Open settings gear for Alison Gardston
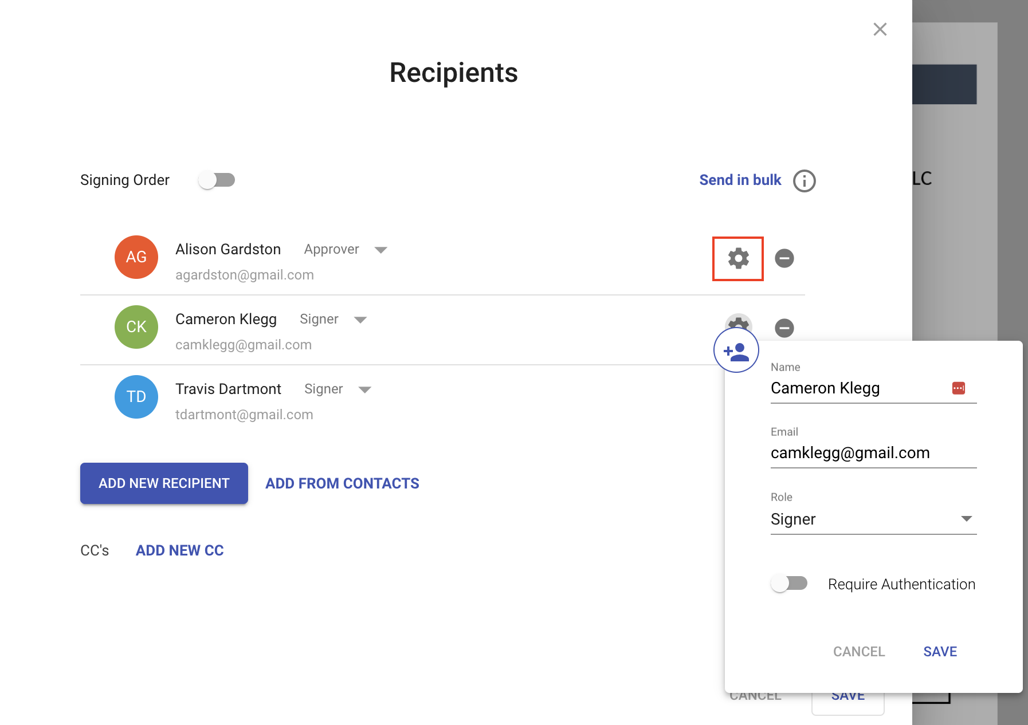Viewport: 1028px width, 725px height. point(738,259)
